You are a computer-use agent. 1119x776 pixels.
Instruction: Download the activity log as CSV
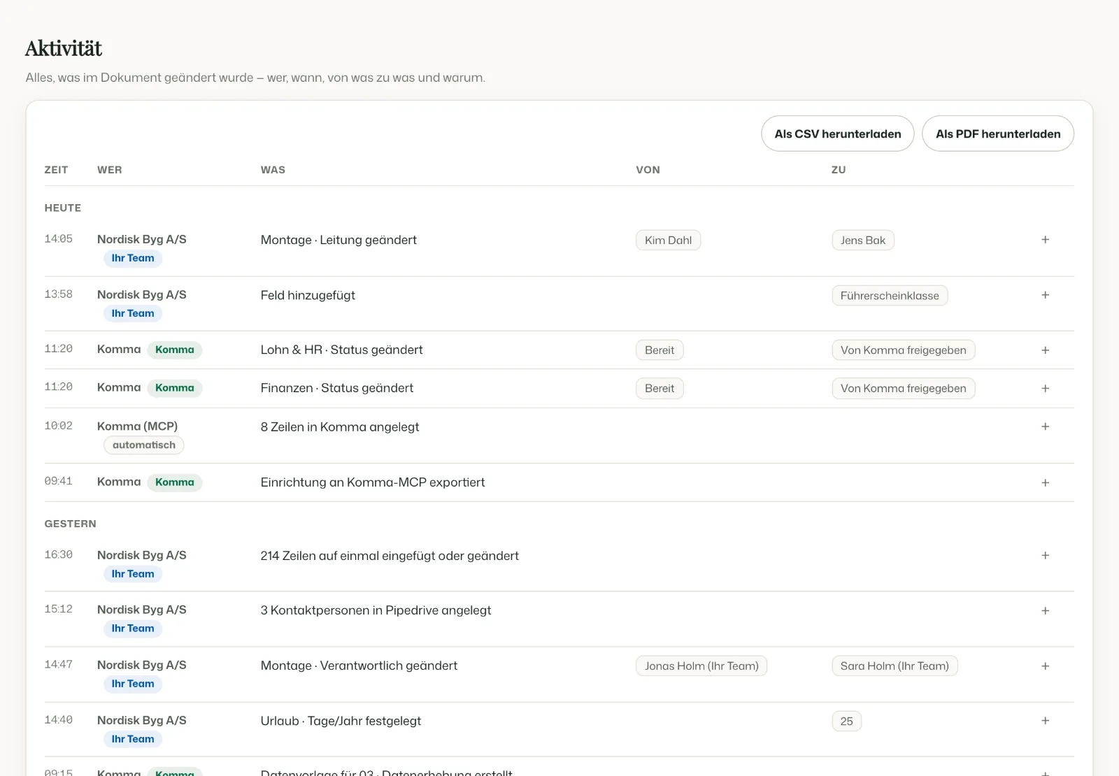[x=837, y=134]
